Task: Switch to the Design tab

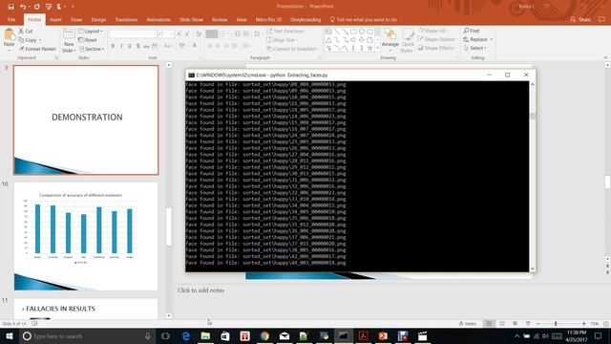Action: pos(98,19)
